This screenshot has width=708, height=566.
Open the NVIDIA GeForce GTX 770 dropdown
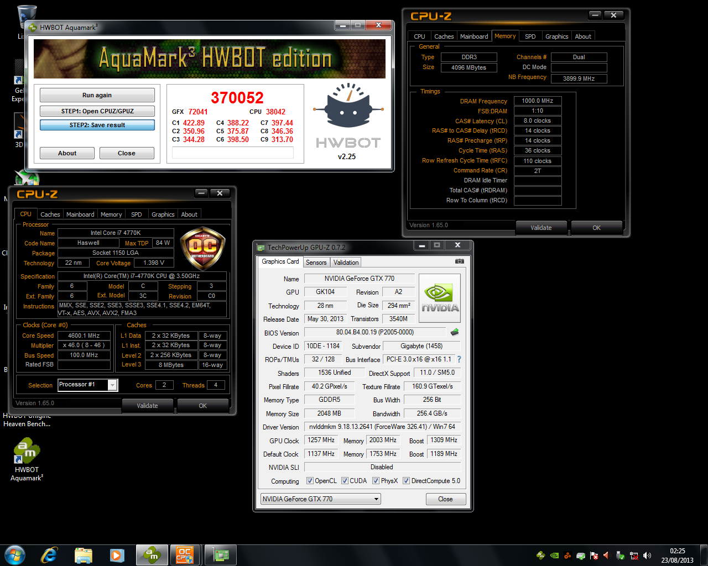pyautogui.click(x=321, y=499)
